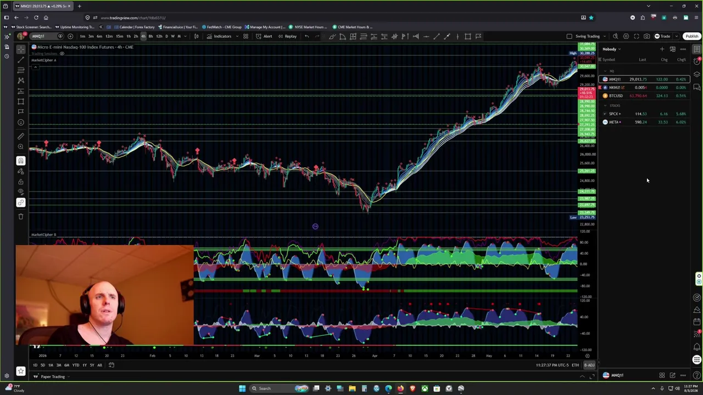
Task: Toggle lock all drawings icon
Action: 21,182
